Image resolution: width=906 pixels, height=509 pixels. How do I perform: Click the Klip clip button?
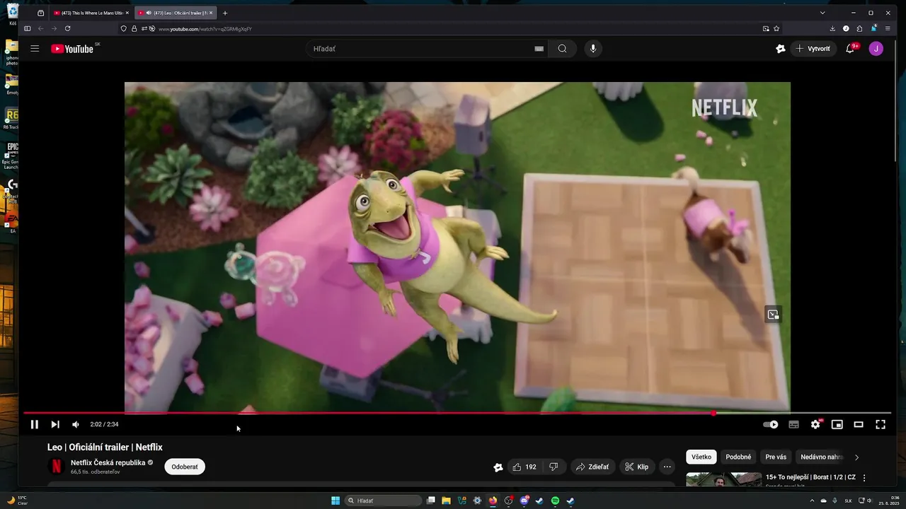coord(636,467)
